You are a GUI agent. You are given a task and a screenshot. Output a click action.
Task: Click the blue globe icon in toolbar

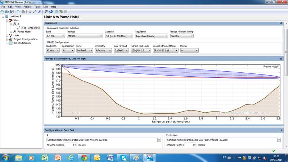[51, 12]
